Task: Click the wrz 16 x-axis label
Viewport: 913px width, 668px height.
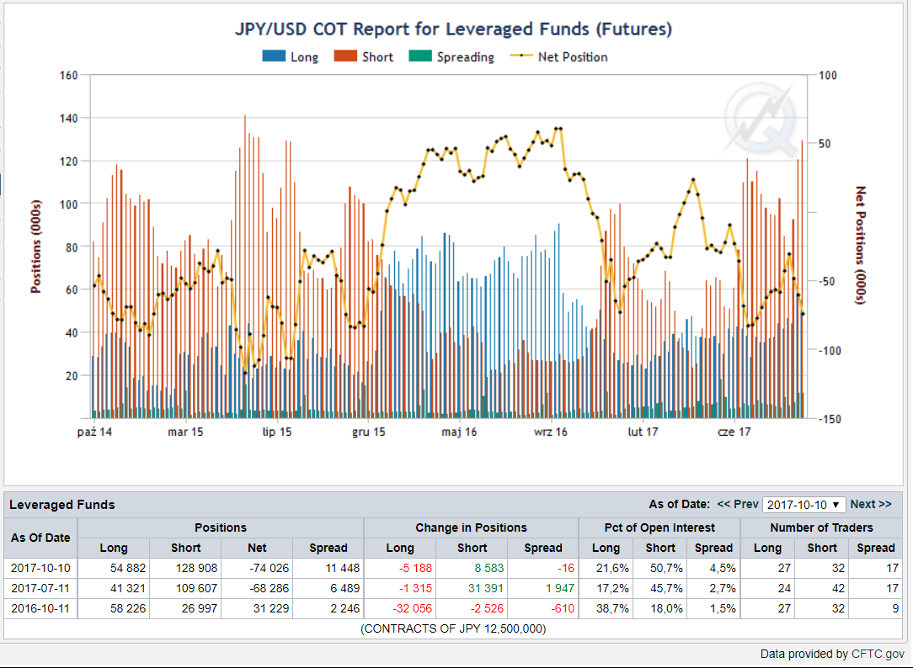Action: click(x=550, y=432)
